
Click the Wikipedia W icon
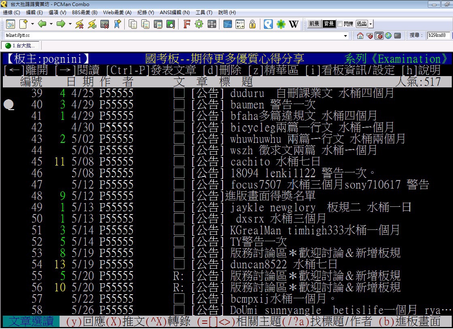pyautogui.click(x=293, y=24)
